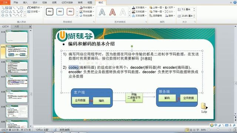Select slide 114 thumbnail
Viewport: 237px width, 133px height.
click(x=17, y=37)
